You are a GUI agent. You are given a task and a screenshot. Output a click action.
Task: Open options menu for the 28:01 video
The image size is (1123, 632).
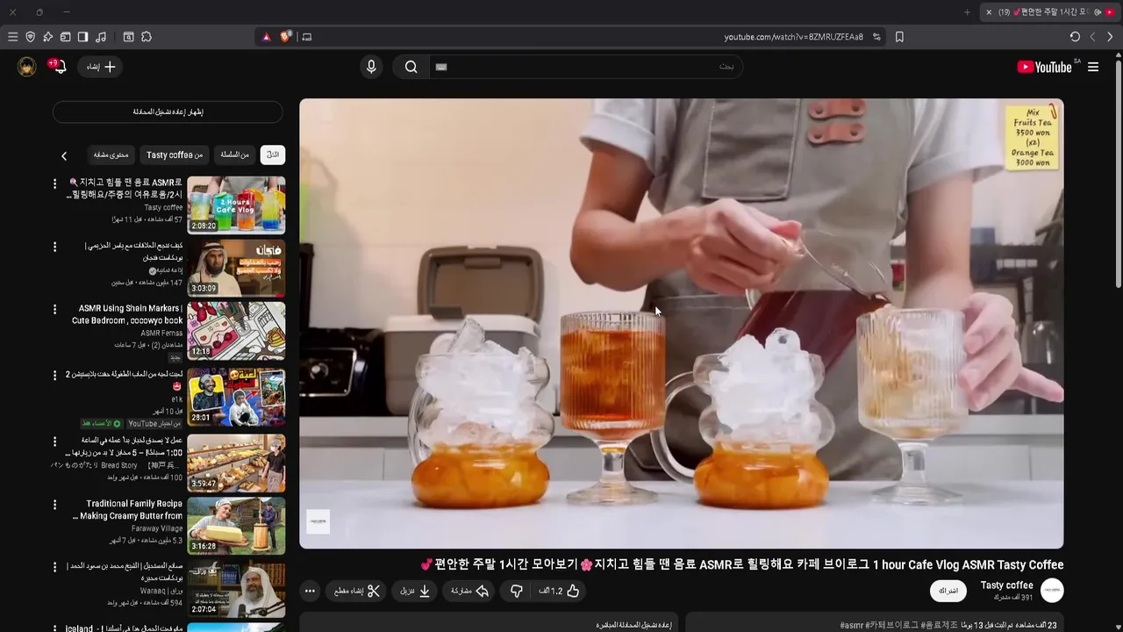click(x=54, y=375)
